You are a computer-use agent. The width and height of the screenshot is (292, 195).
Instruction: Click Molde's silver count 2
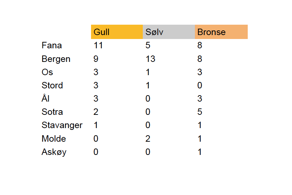(148, 139)
